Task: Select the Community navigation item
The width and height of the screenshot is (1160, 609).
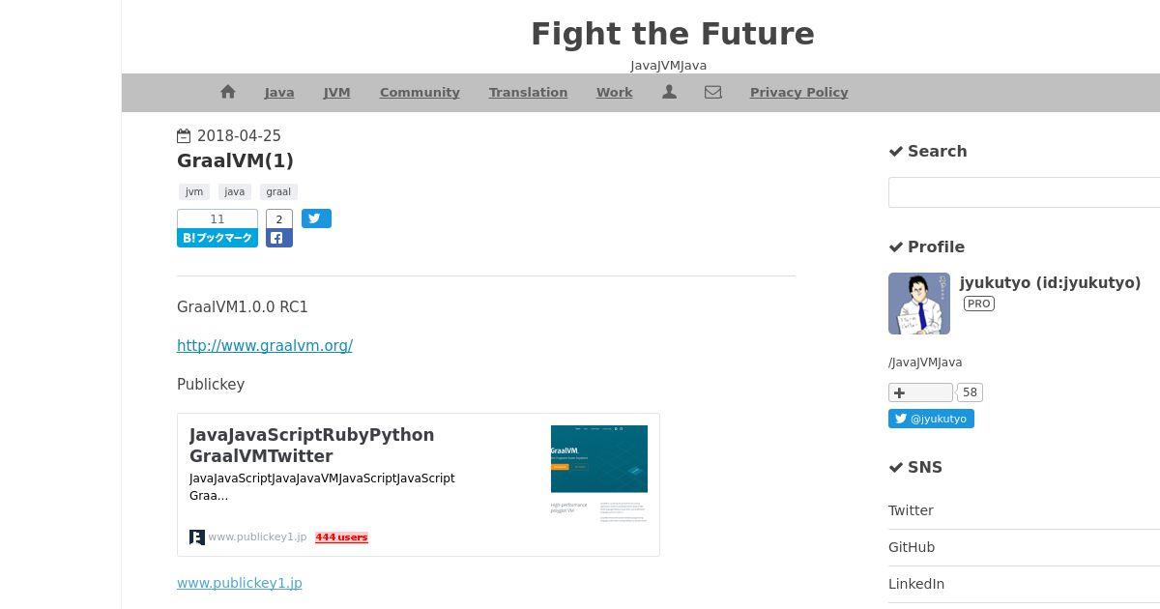Action: click(420, 93)
